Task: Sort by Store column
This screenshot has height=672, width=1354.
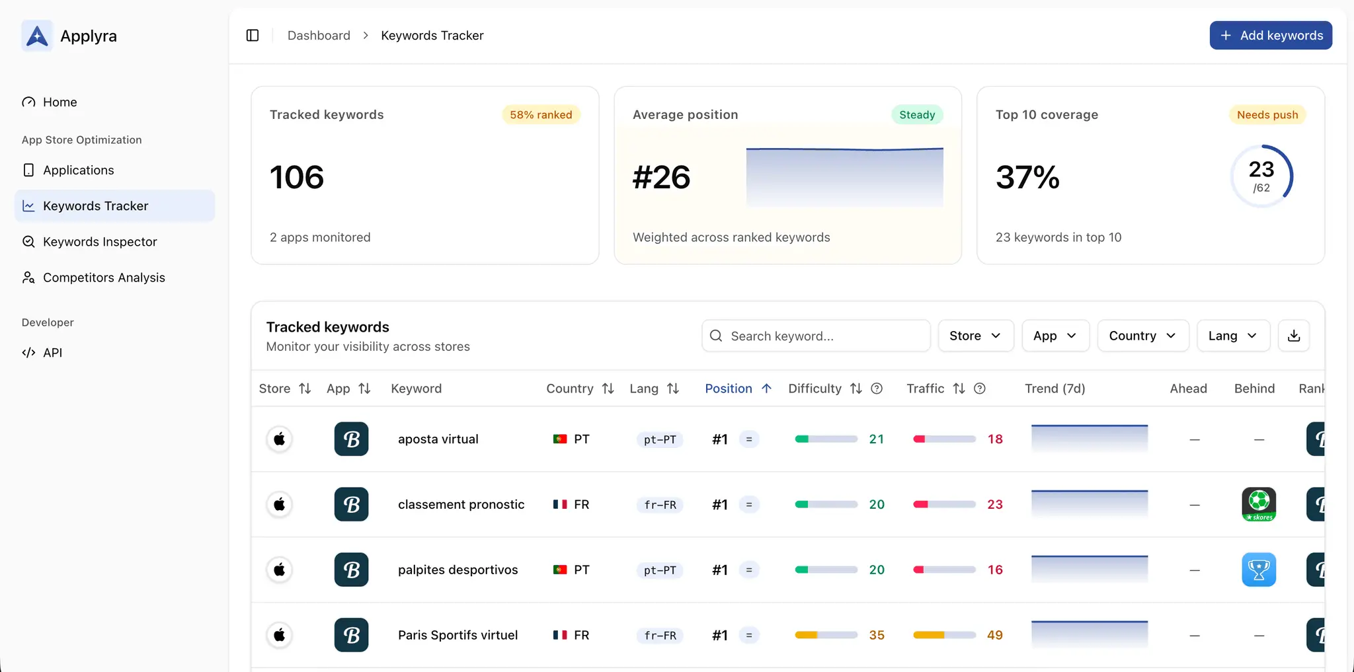Action: [x=285, y=389]
